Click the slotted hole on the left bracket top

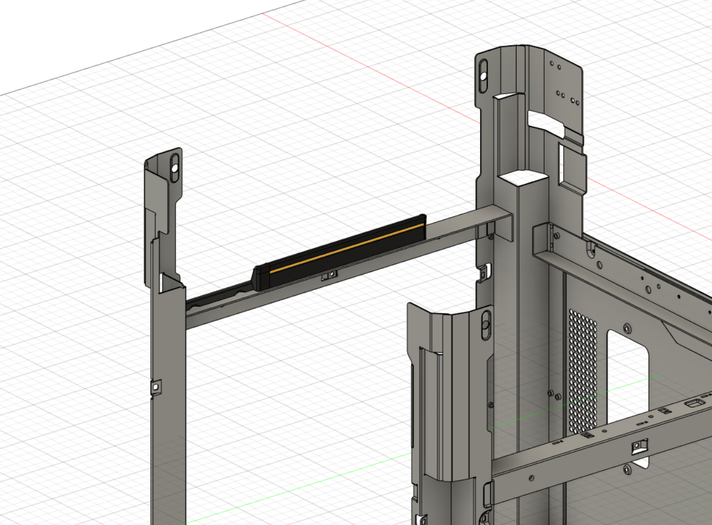[174, 169]
